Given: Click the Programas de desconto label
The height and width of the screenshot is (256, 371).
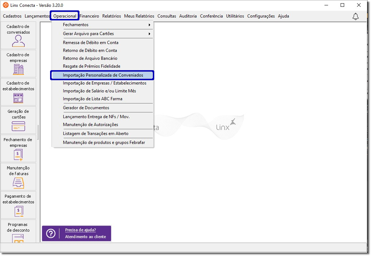Looking at the screenshot, I should click(x=18, y=227).
